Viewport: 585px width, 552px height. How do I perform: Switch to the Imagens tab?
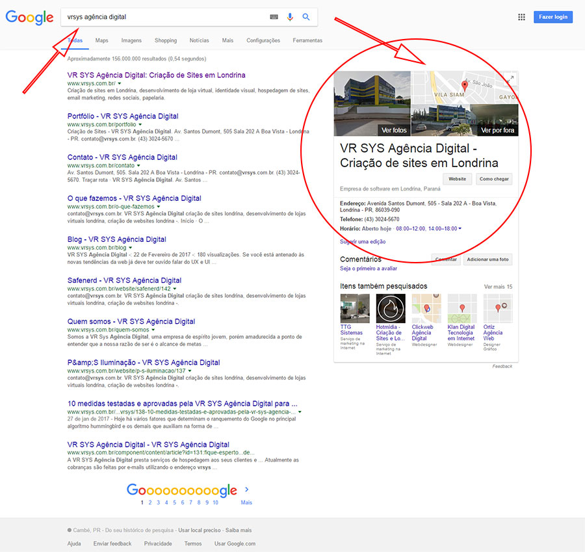(131, 40)
